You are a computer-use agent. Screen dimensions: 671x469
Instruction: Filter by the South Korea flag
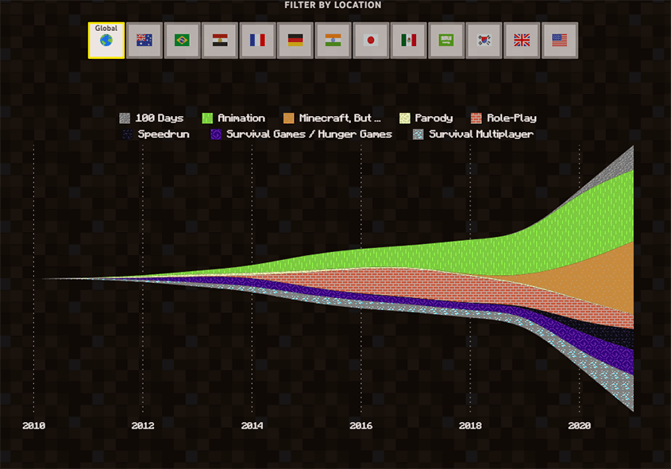click(x=484, y=41)
